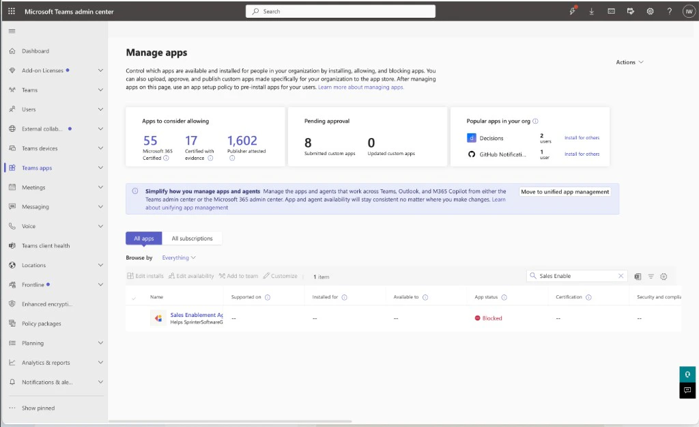Image resolution: width=699 pixels, height=427 pixels.
Task: Click the Locations globe icon
Action: pyautogui.click(x=12, y=265)
